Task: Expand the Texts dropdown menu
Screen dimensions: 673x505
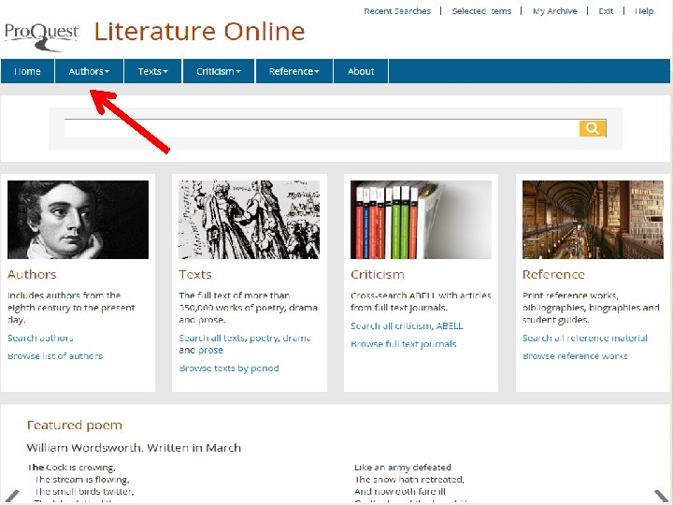Action: tap(152, 71)
